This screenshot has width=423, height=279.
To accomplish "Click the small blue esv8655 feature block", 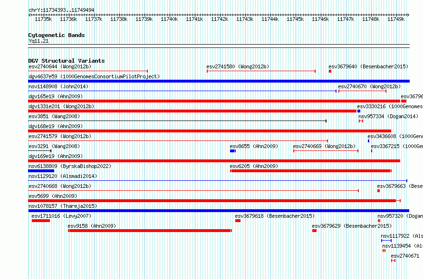I will (x=233, y=151).
